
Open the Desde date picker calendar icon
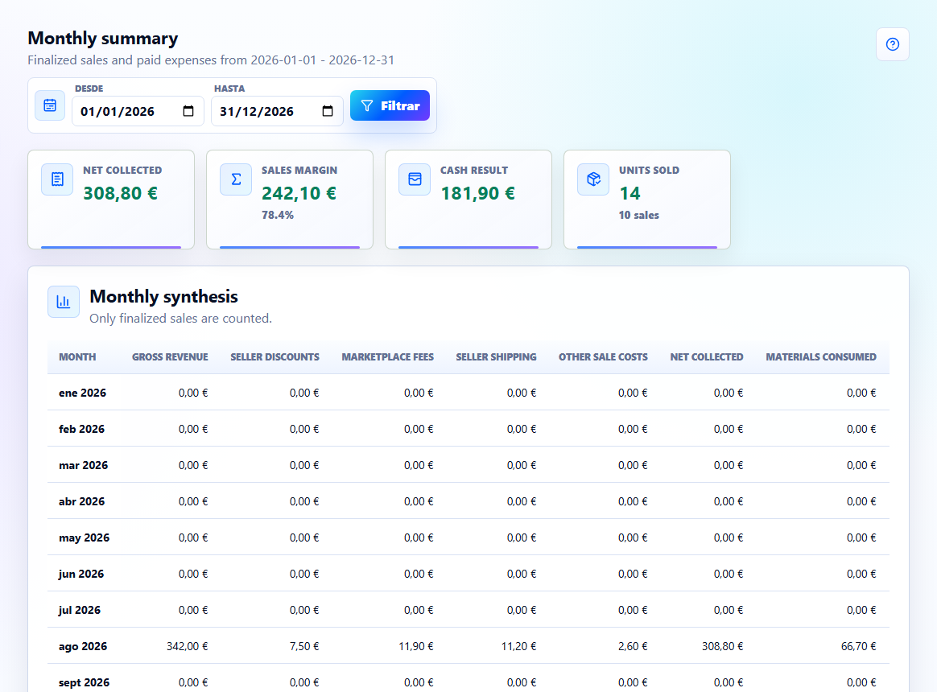pyautogui.click(x=188, y=111)
